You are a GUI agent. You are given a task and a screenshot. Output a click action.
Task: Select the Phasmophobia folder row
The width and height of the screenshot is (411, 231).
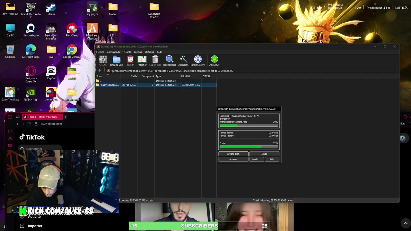(156, 85)
